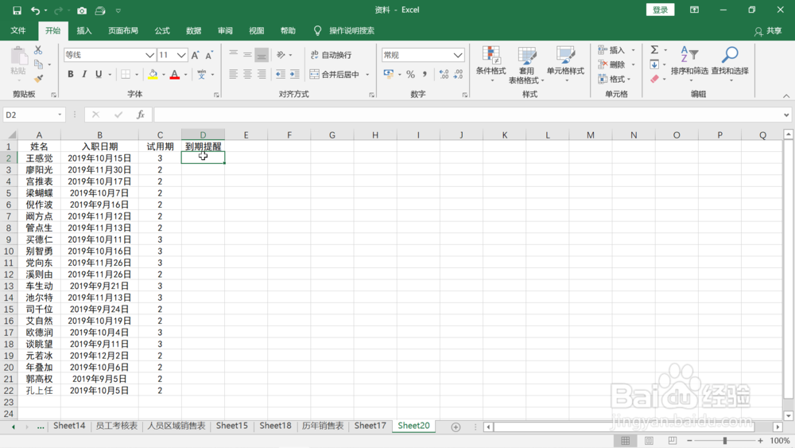The width and height of the screenshot is (795, 448).
Task: Middle align cell contents
Action: (247, 54)
